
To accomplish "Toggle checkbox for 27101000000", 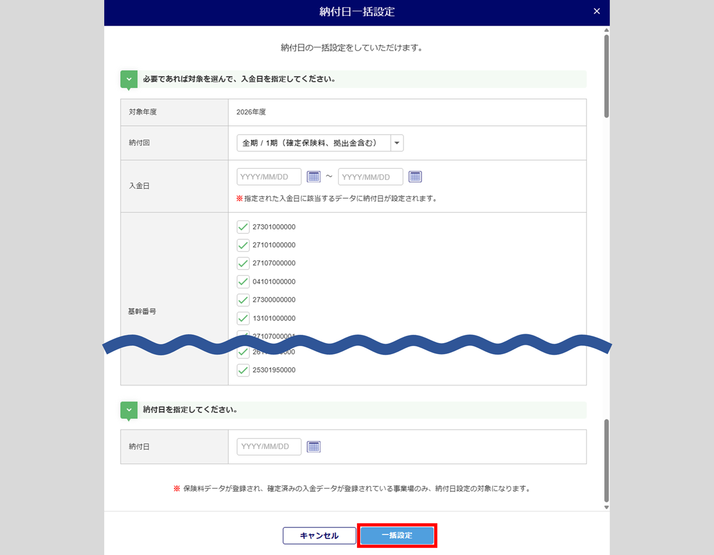I will click(243, 245).
